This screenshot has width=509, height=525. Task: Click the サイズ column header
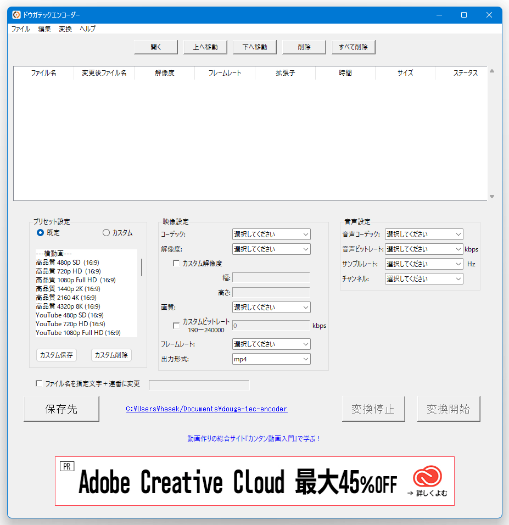(x=405, y=73)
